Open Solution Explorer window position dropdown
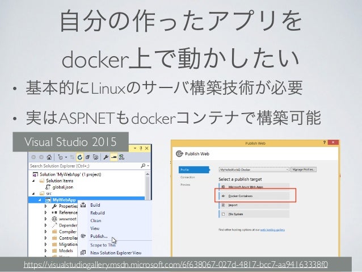This screenshot has width=362, height=272. [135, 148]
